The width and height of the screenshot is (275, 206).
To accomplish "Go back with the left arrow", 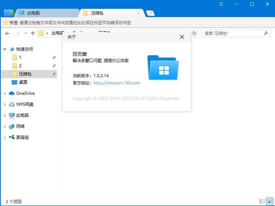I will (7, 33).
